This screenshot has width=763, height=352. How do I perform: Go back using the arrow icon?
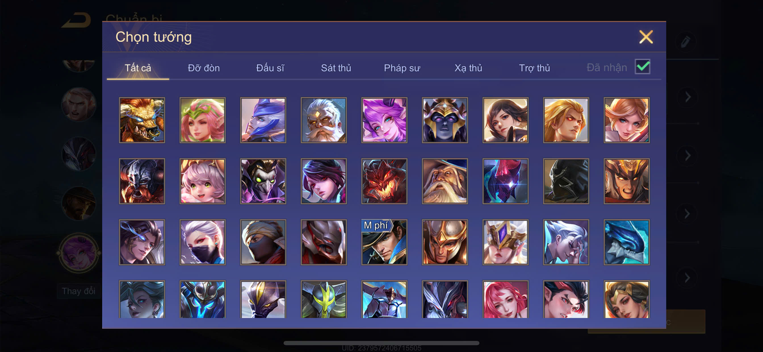tap(76, 20)
